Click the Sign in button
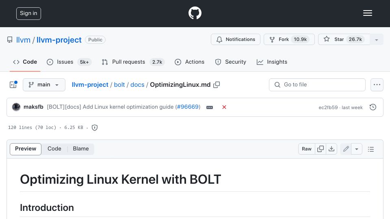This screenshot has width=390, height=219. tap(28, 13)
